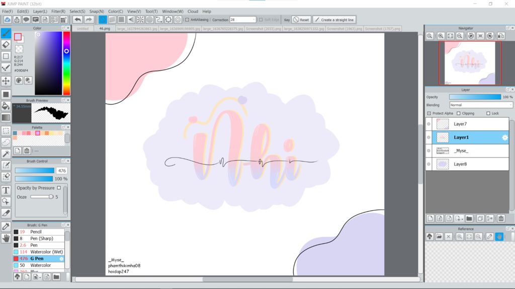The image size is (515, 289).
Task: Click the Ooze slider
Action: [x=42, y=197]
